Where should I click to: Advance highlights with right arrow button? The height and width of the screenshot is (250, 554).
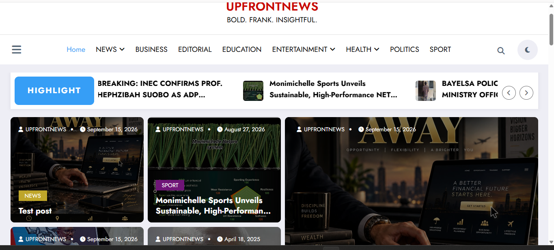tap(526, 93)
